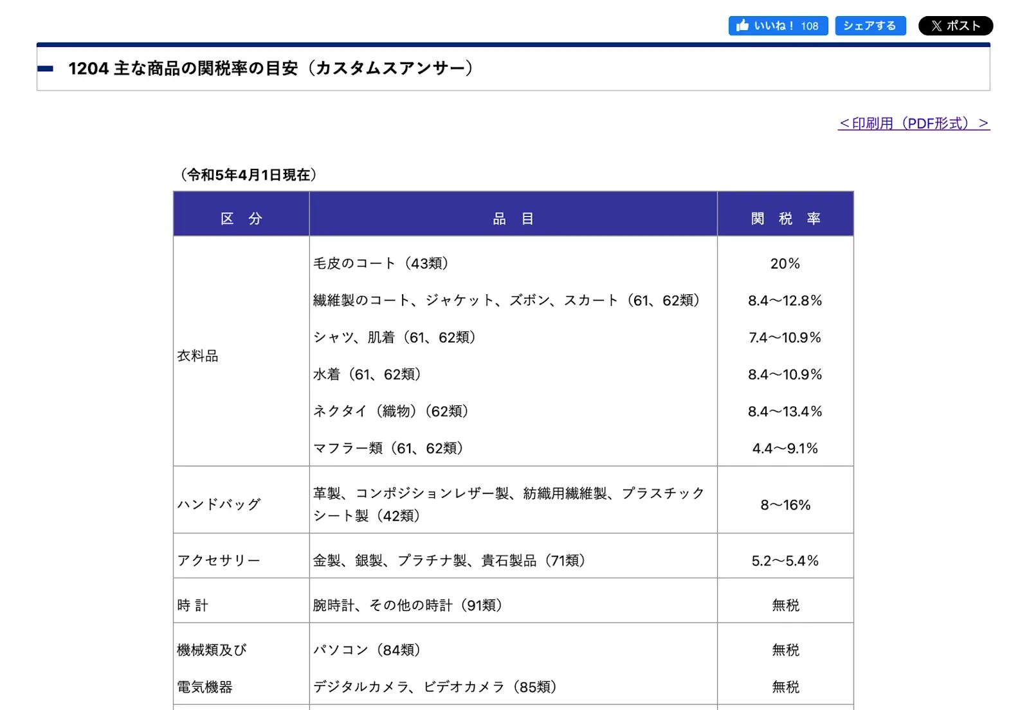
Task: Click the 水着 (61、62類) item
Action: pyautogui.click(x=367, y=374)
